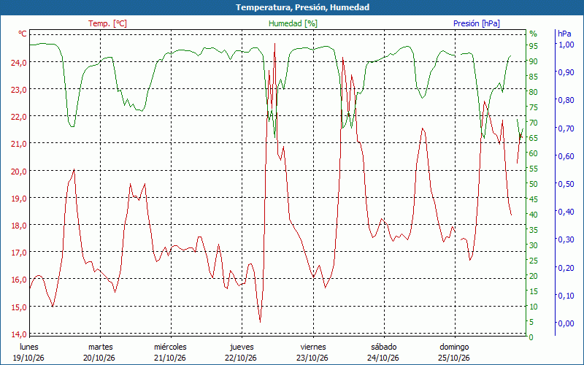Click the 20/10/26 date label

pyautogui.click(x=99, y=358)
